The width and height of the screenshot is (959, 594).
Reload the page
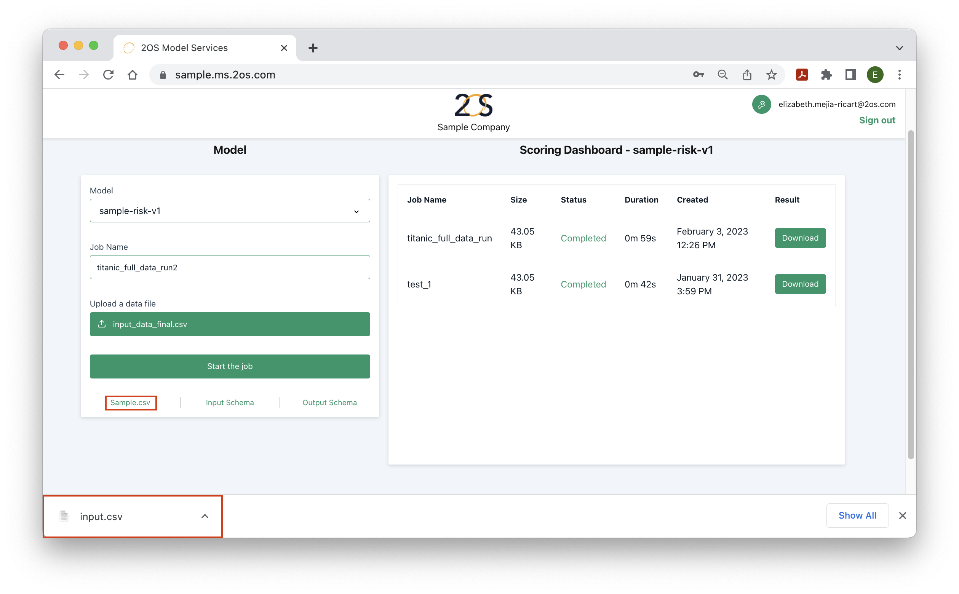click(108, 75)
